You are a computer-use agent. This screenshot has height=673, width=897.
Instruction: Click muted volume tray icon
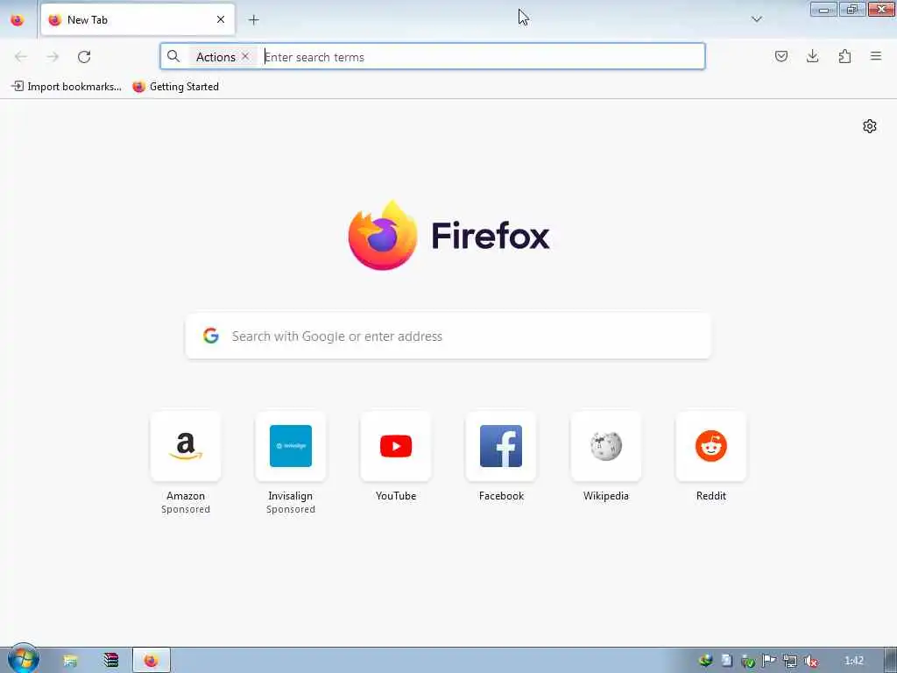click(x=810, y=661)
